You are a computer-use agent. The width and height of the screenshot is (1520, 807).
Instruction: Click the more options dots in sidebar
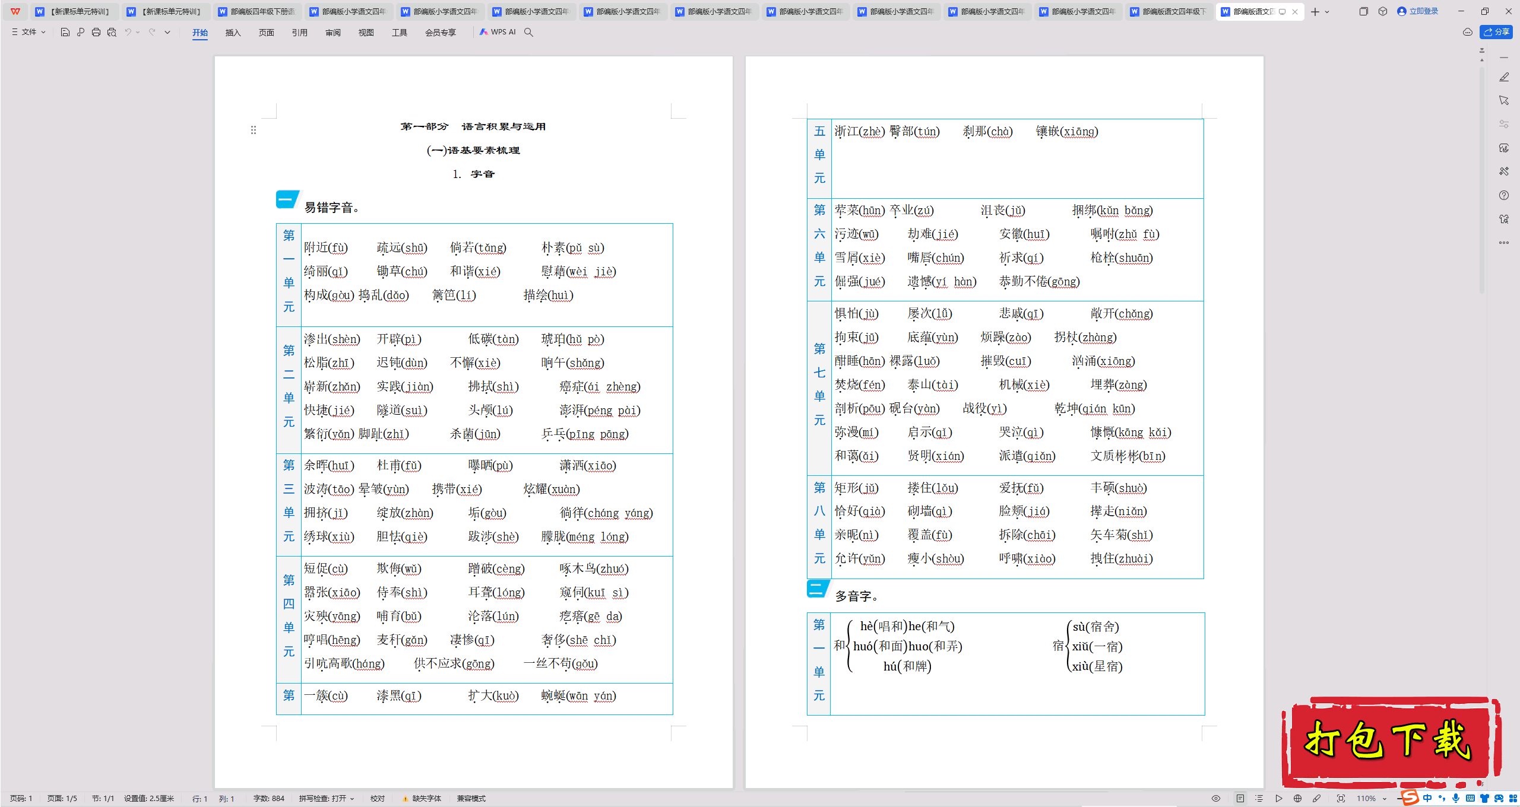tap(1504, 243)
